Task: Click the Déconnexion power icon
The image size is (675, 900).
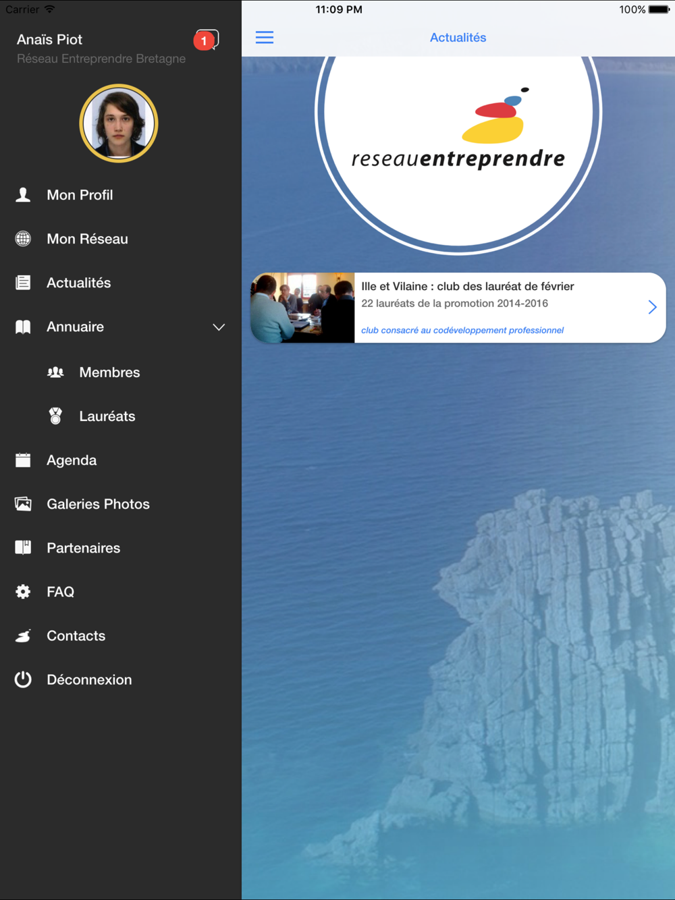Action: [23, 679]
